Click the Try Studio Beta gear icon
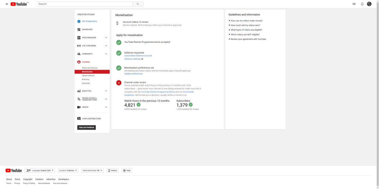Viewport: 379px width, 189px height. [x=79, y=21]
